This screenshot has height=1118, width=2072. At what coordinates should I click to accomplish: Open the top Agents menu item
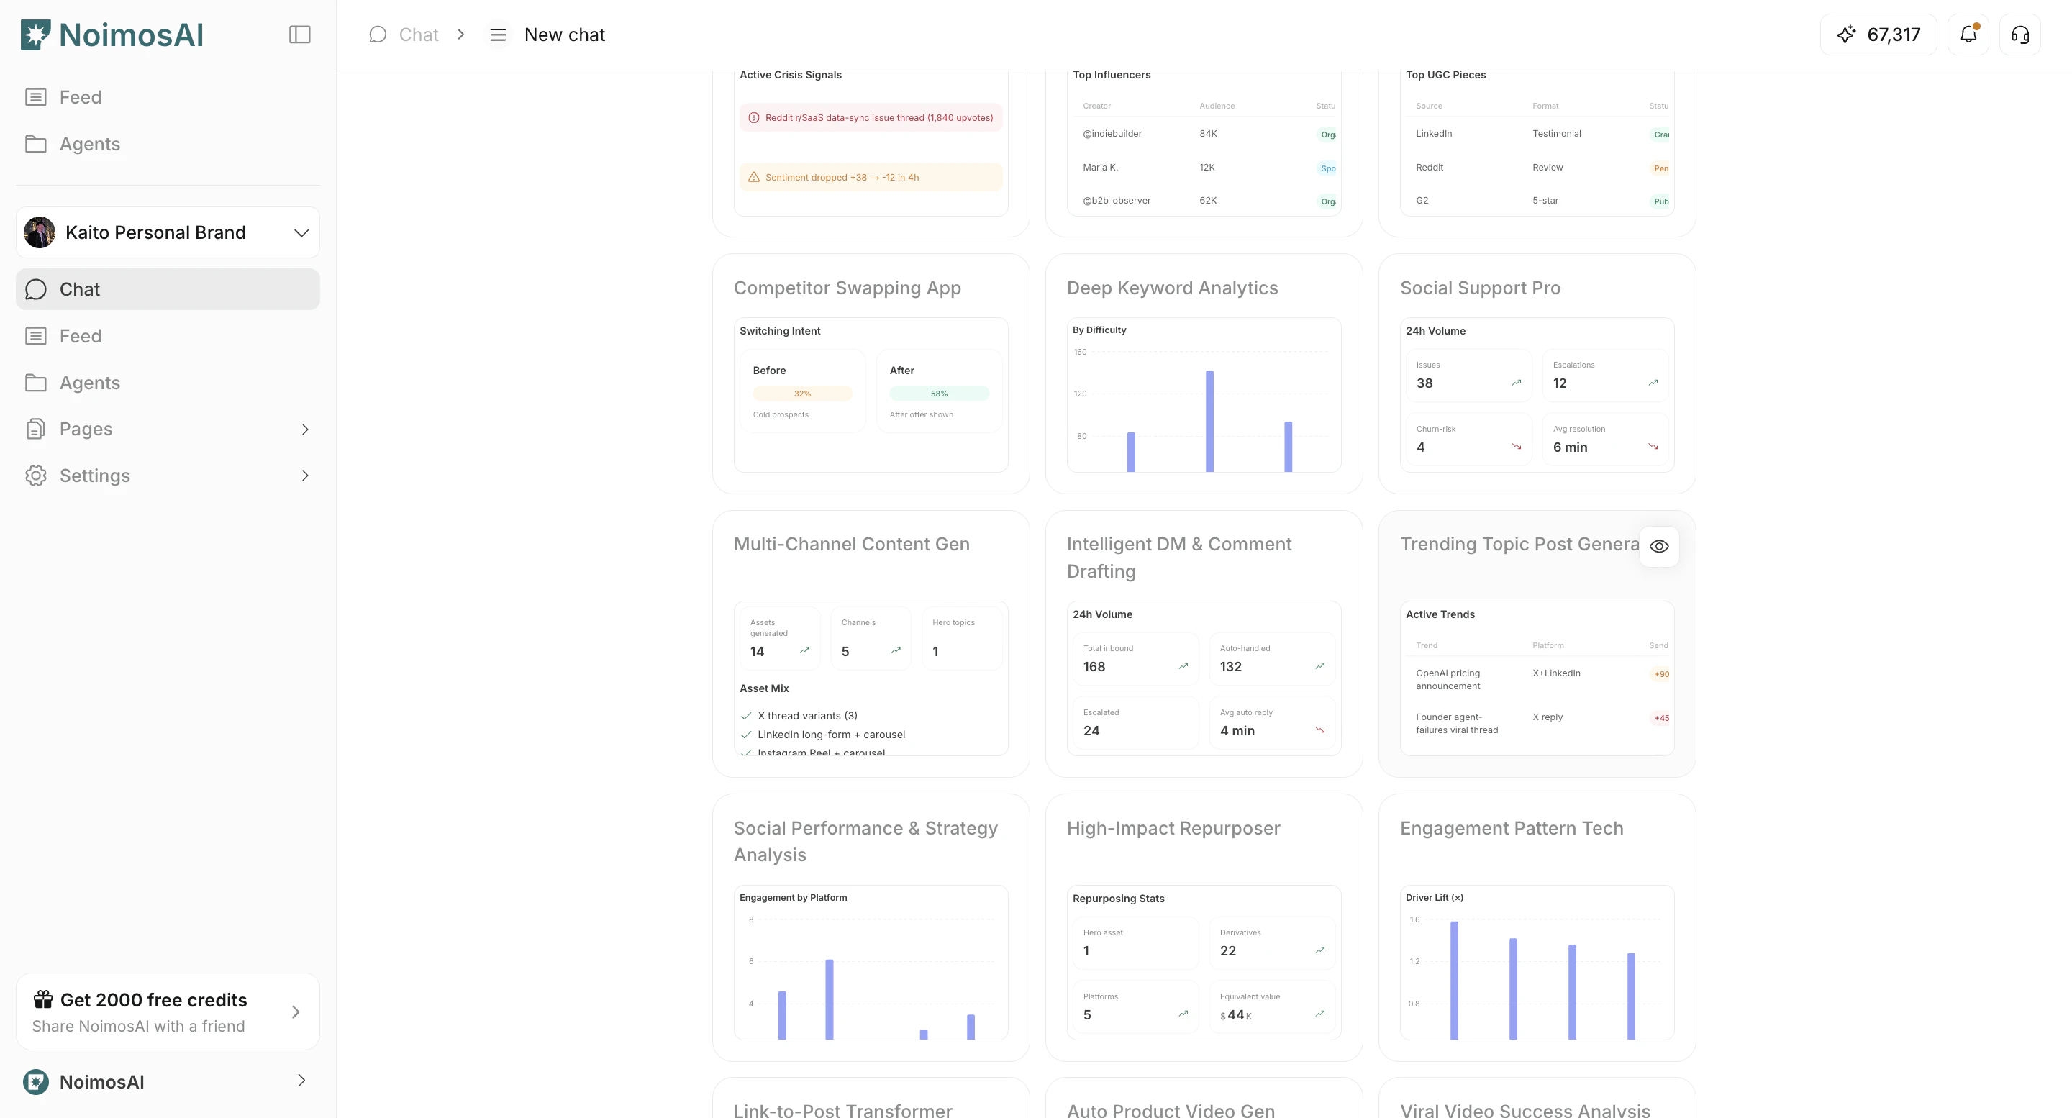168,144
